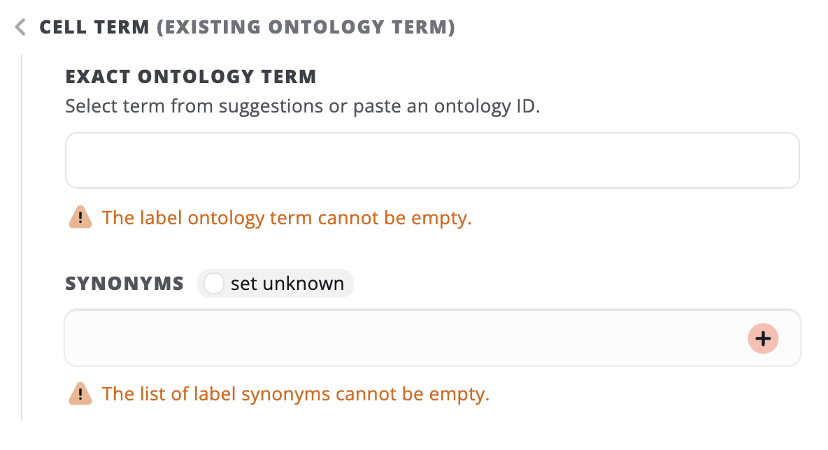This screenshot has height=450, width=828.
Task: Click the set unknown pill control
Action: coord(276,283)
